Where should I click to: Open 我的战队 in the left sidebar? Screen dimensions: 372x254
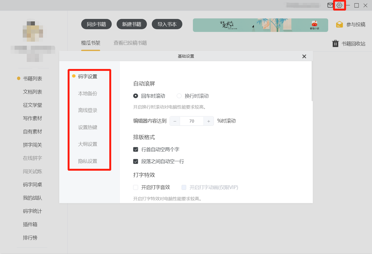[x=32, y=198]
